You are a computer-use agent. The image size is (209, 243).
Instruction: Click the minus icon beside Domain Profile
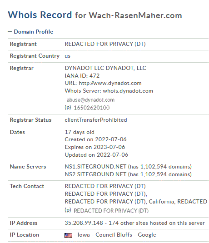pos(10,32)
